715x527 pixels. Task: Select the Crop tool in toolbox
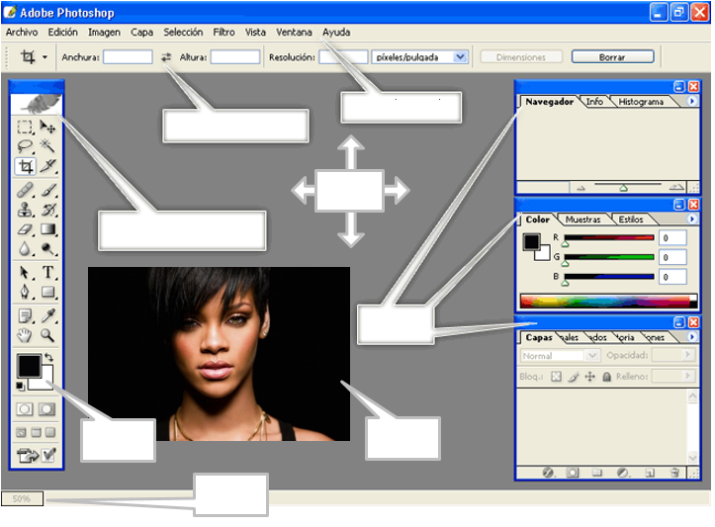pyautogui.click(x=26, y=166)
